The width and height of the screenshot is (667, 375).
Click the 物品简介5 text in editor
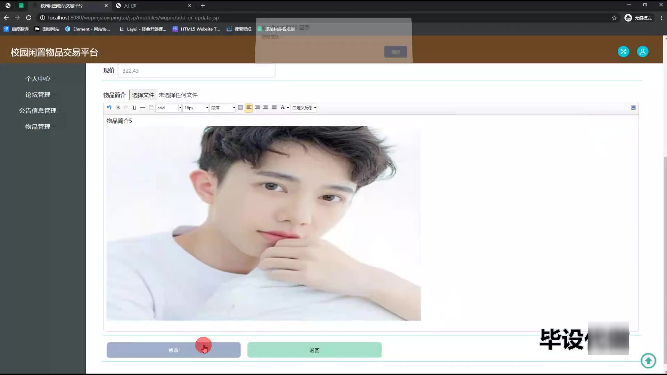point(119,121)
